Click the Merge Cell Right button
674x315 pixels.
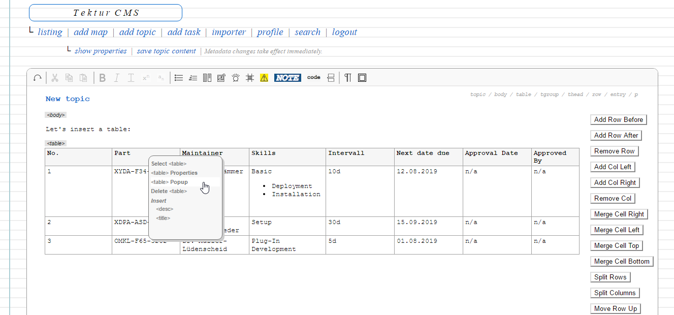(x=619, y=214)
